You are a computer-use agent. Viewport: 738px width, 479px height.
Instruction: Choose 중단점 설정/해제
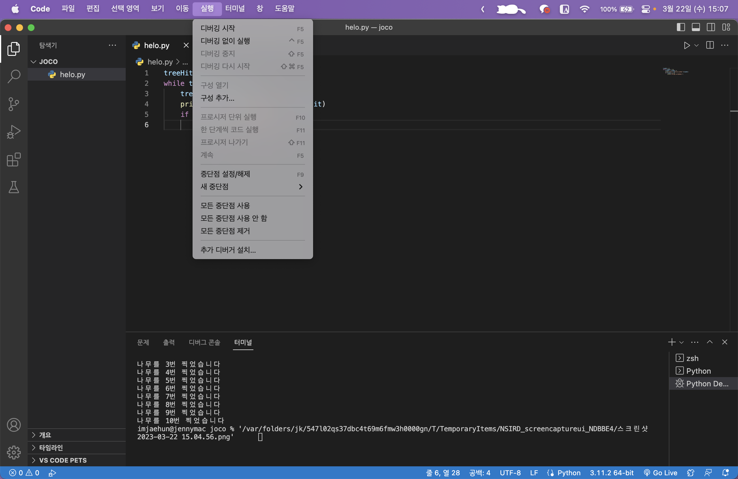point(253,174)
